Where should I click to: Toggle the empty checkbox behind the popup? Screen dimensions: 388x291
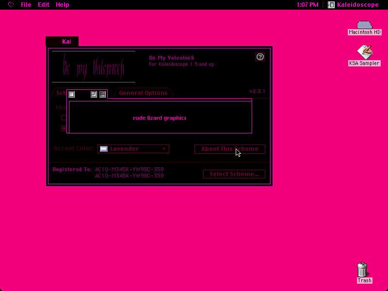click(x=64, y=117)
